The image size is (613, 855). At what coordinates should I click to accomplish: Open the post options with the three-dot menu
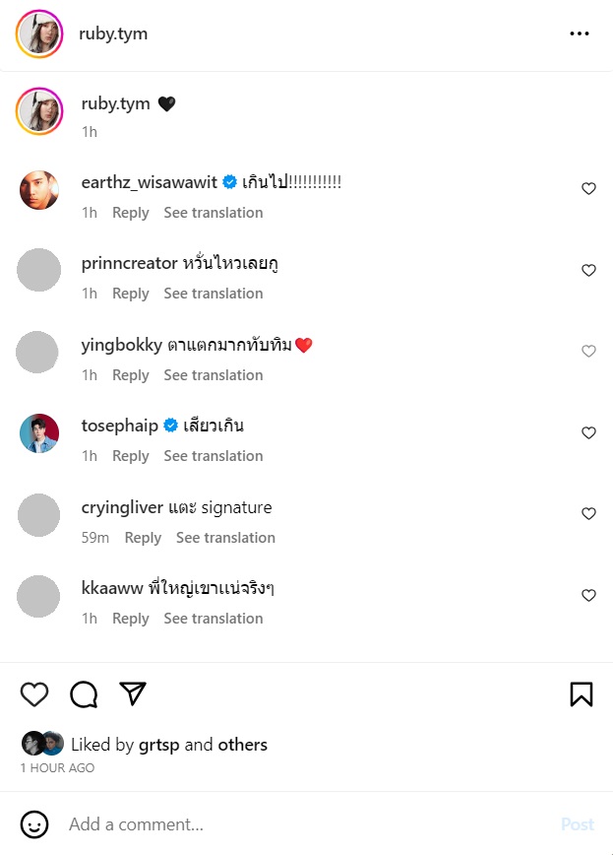tap(580, 33)
